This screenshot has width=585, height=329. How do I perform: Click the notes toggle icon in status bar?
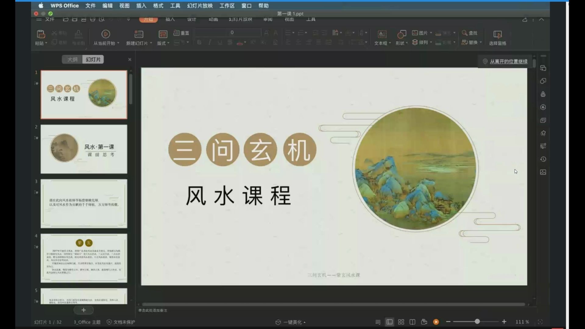point(378,322)
